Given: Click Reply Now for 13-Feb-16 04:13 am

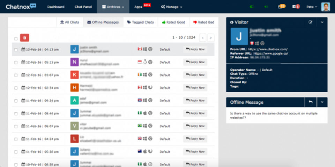Looking at the screenshot, I should 195,49.
